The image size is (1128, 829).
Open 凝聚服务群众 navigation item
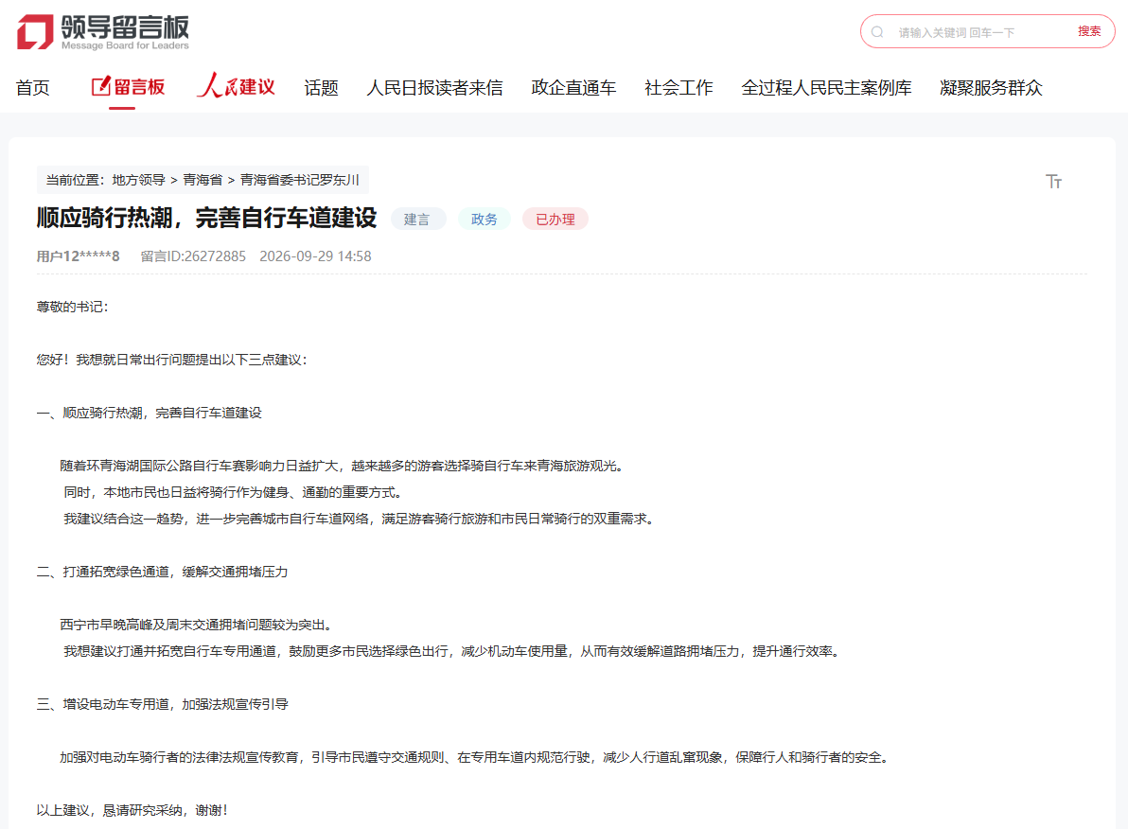(x=991, y=88)
